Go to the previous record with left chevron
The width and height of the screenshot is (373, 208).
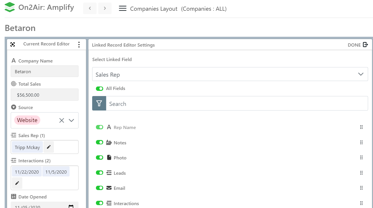point(90,8)
